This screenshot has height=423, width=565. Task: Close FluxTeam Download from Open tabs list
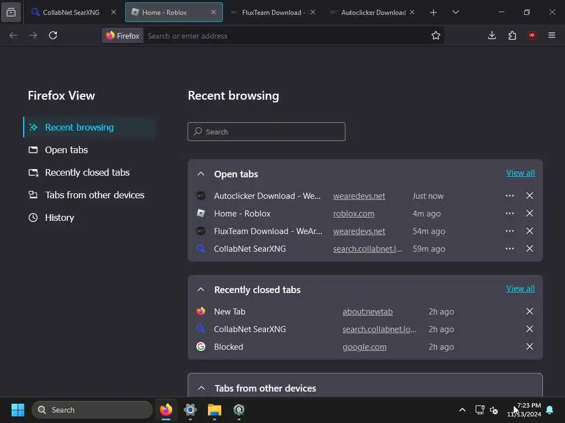(529, 231)
